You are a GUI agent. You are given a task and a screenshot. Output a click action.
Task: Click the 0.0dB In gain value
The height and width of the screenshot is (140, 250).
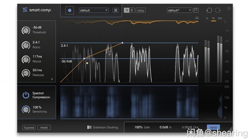click(x=166, y=127)
